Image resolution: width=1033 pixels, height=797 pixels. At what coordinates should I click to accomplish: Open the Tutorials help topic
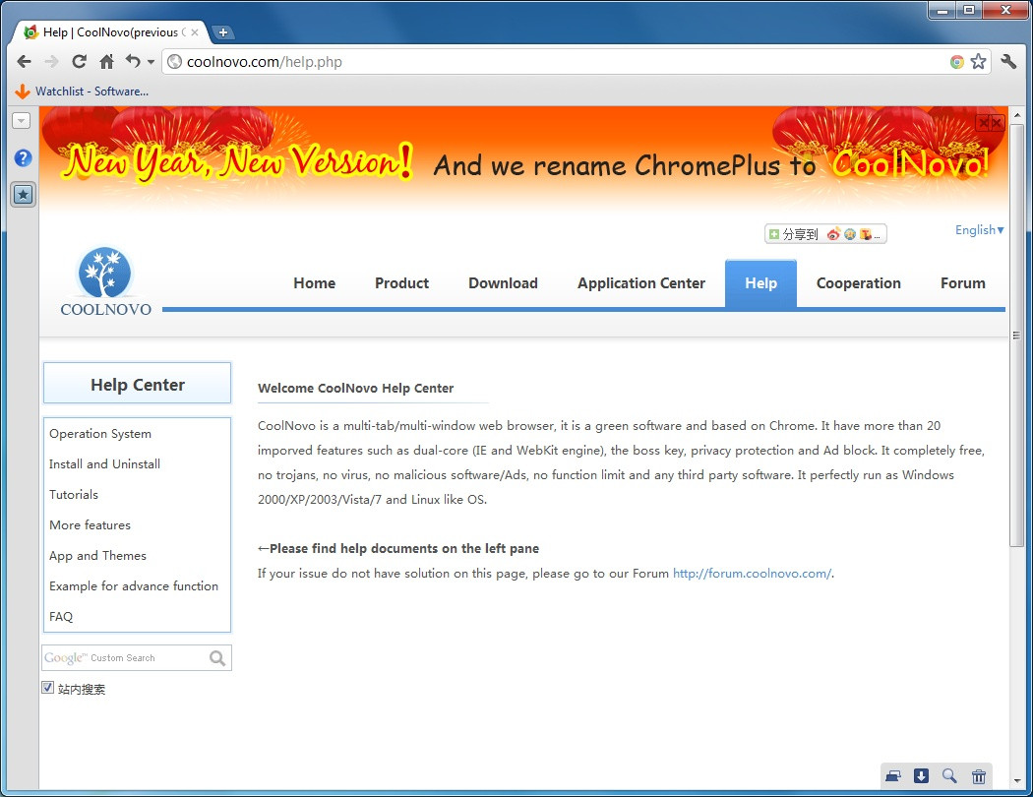(x=74, y=495)
